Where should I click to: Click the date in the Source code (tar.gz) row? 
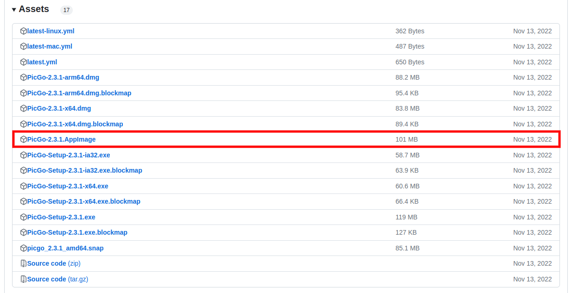click(533, 279)
